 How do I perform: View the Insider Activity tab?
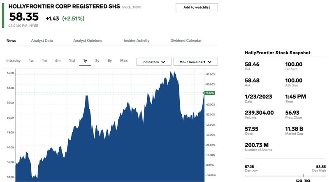click(x=137, y=41)
